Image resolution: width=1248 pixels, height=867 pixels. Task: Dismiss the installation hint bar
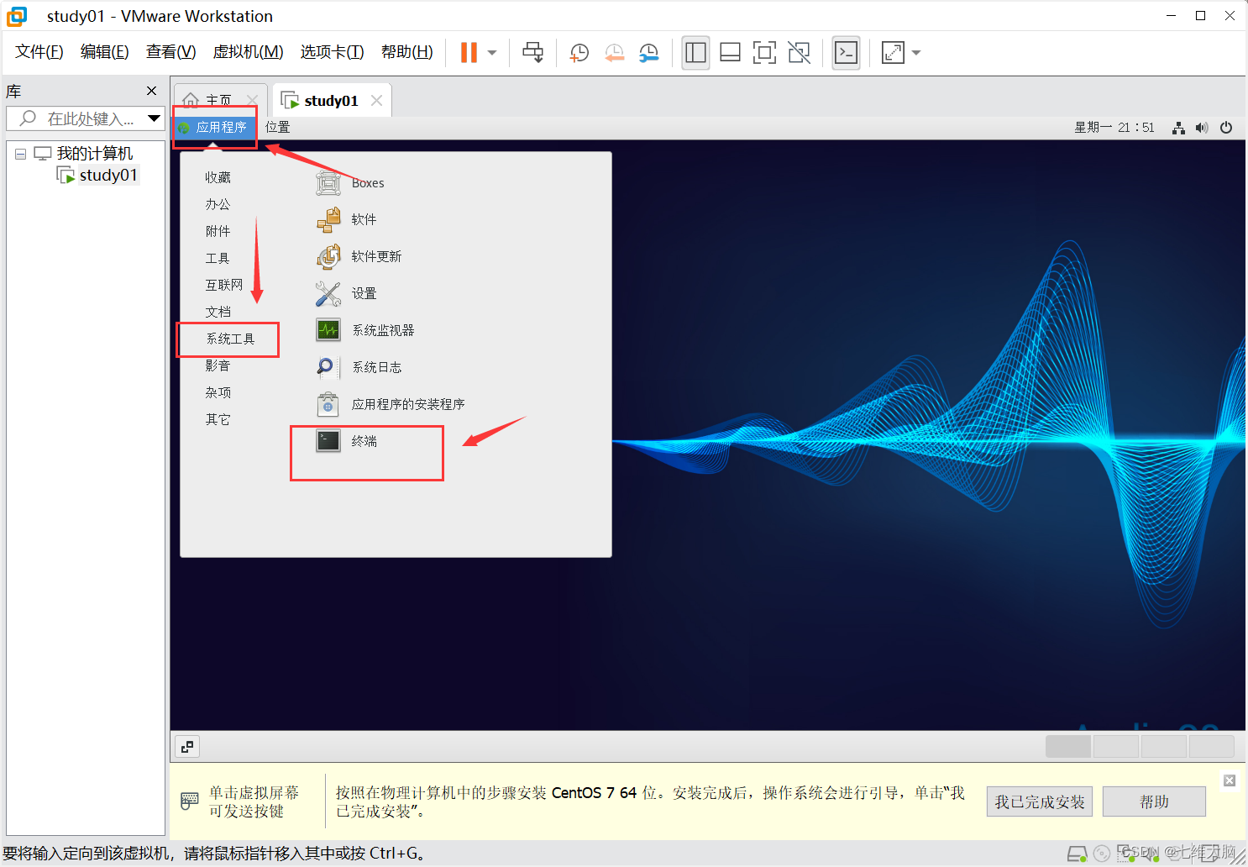coord(1230,780)
